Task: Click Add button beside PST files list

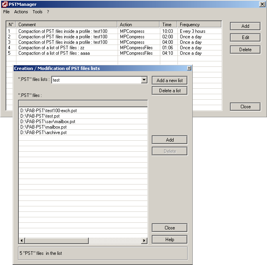Action: (x=170, y=140)
